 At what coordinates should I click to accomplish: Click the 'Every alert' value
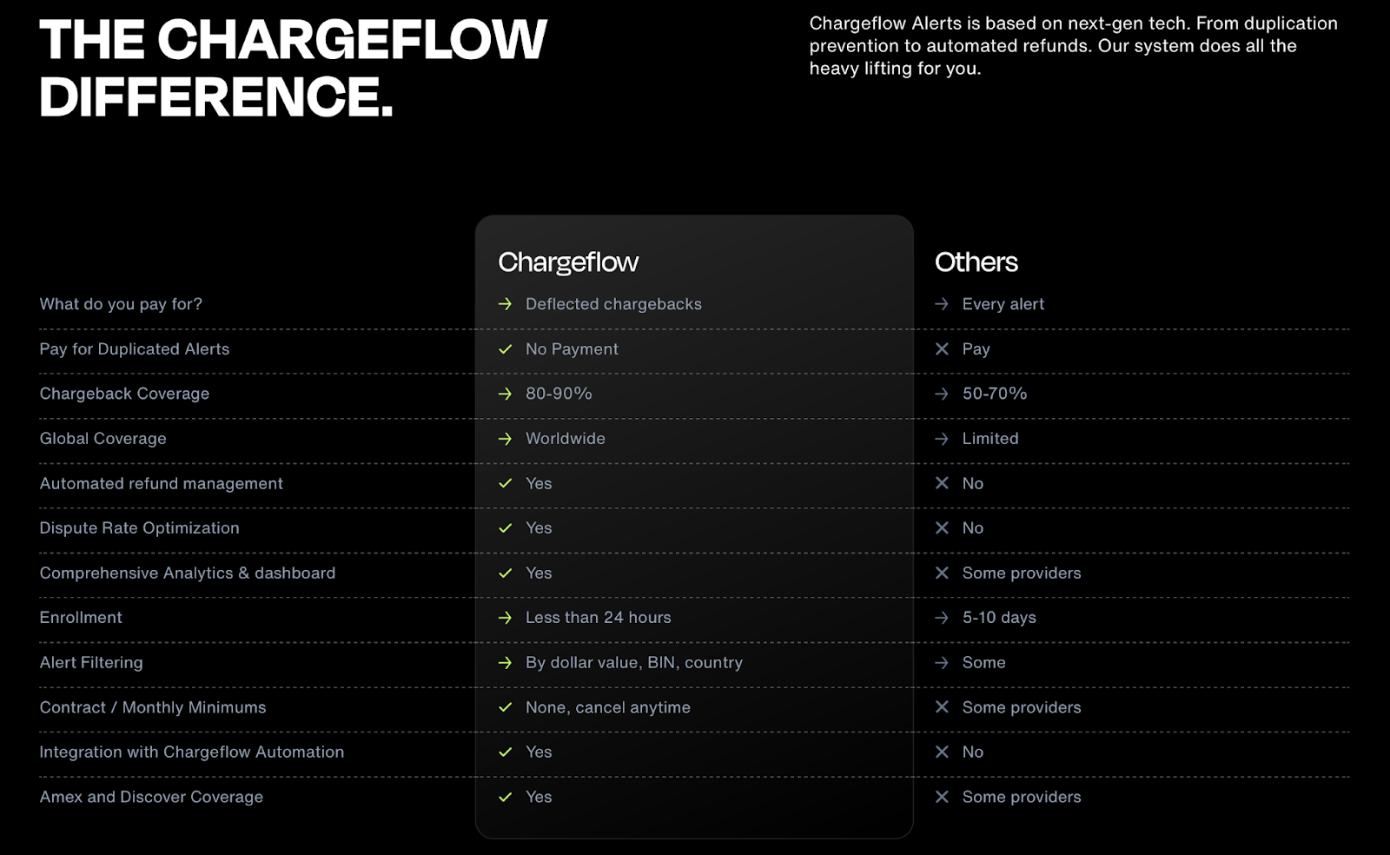pyautogui.click(x=1003, y=304)
